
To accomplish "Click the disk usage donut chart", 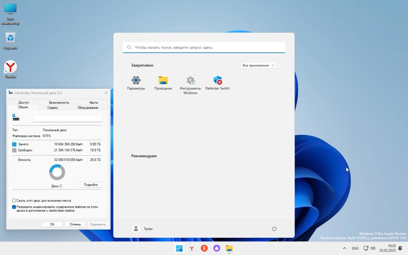I will (x=57, y=172).
